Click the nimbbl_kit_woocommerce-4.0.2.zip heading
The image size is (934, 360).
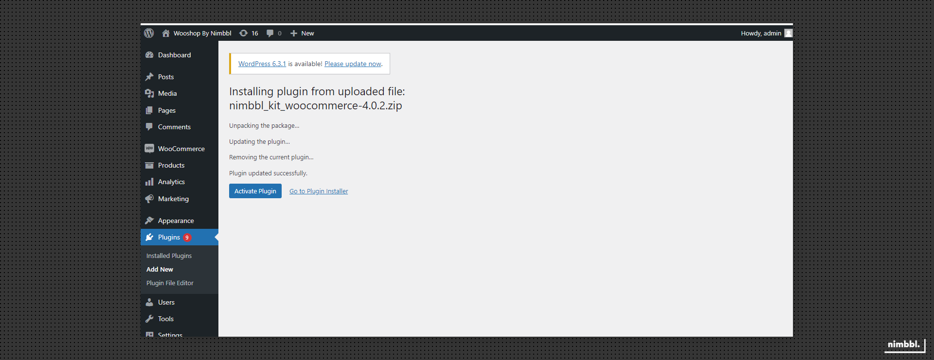pyautogui.click(x=316, y=105)
